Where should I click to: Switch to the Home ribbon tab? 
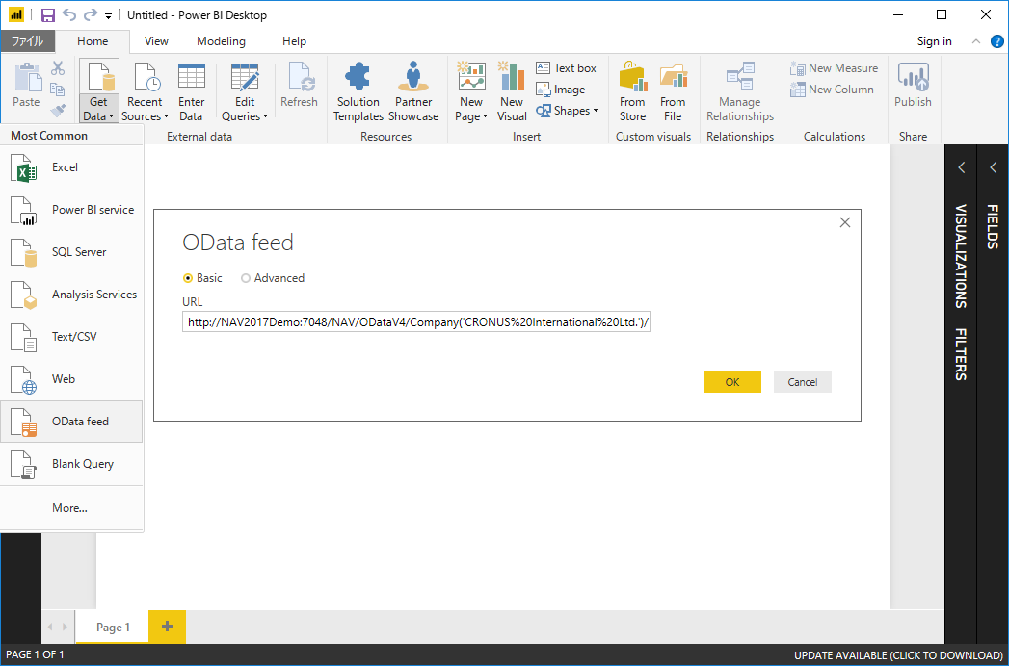93,41
